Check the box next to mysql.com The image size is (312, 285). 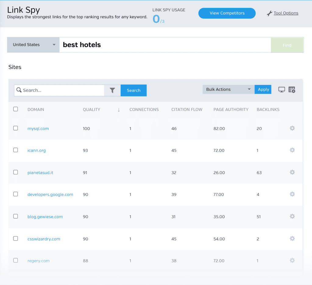coord(16,128)
